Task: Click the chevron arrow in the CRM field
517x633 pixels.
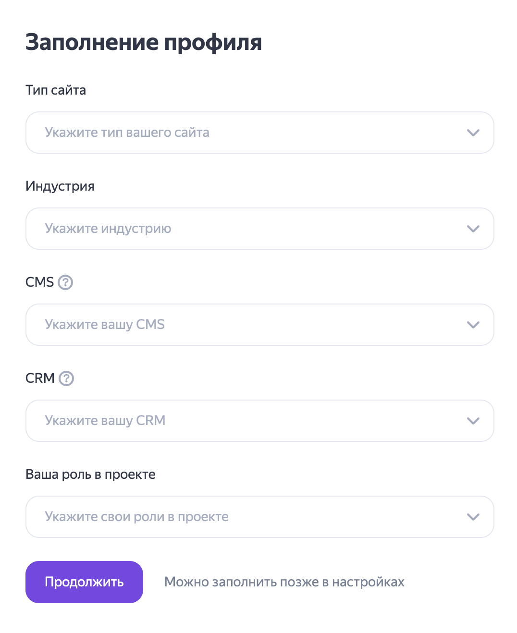Action: [x=473, y=421]
